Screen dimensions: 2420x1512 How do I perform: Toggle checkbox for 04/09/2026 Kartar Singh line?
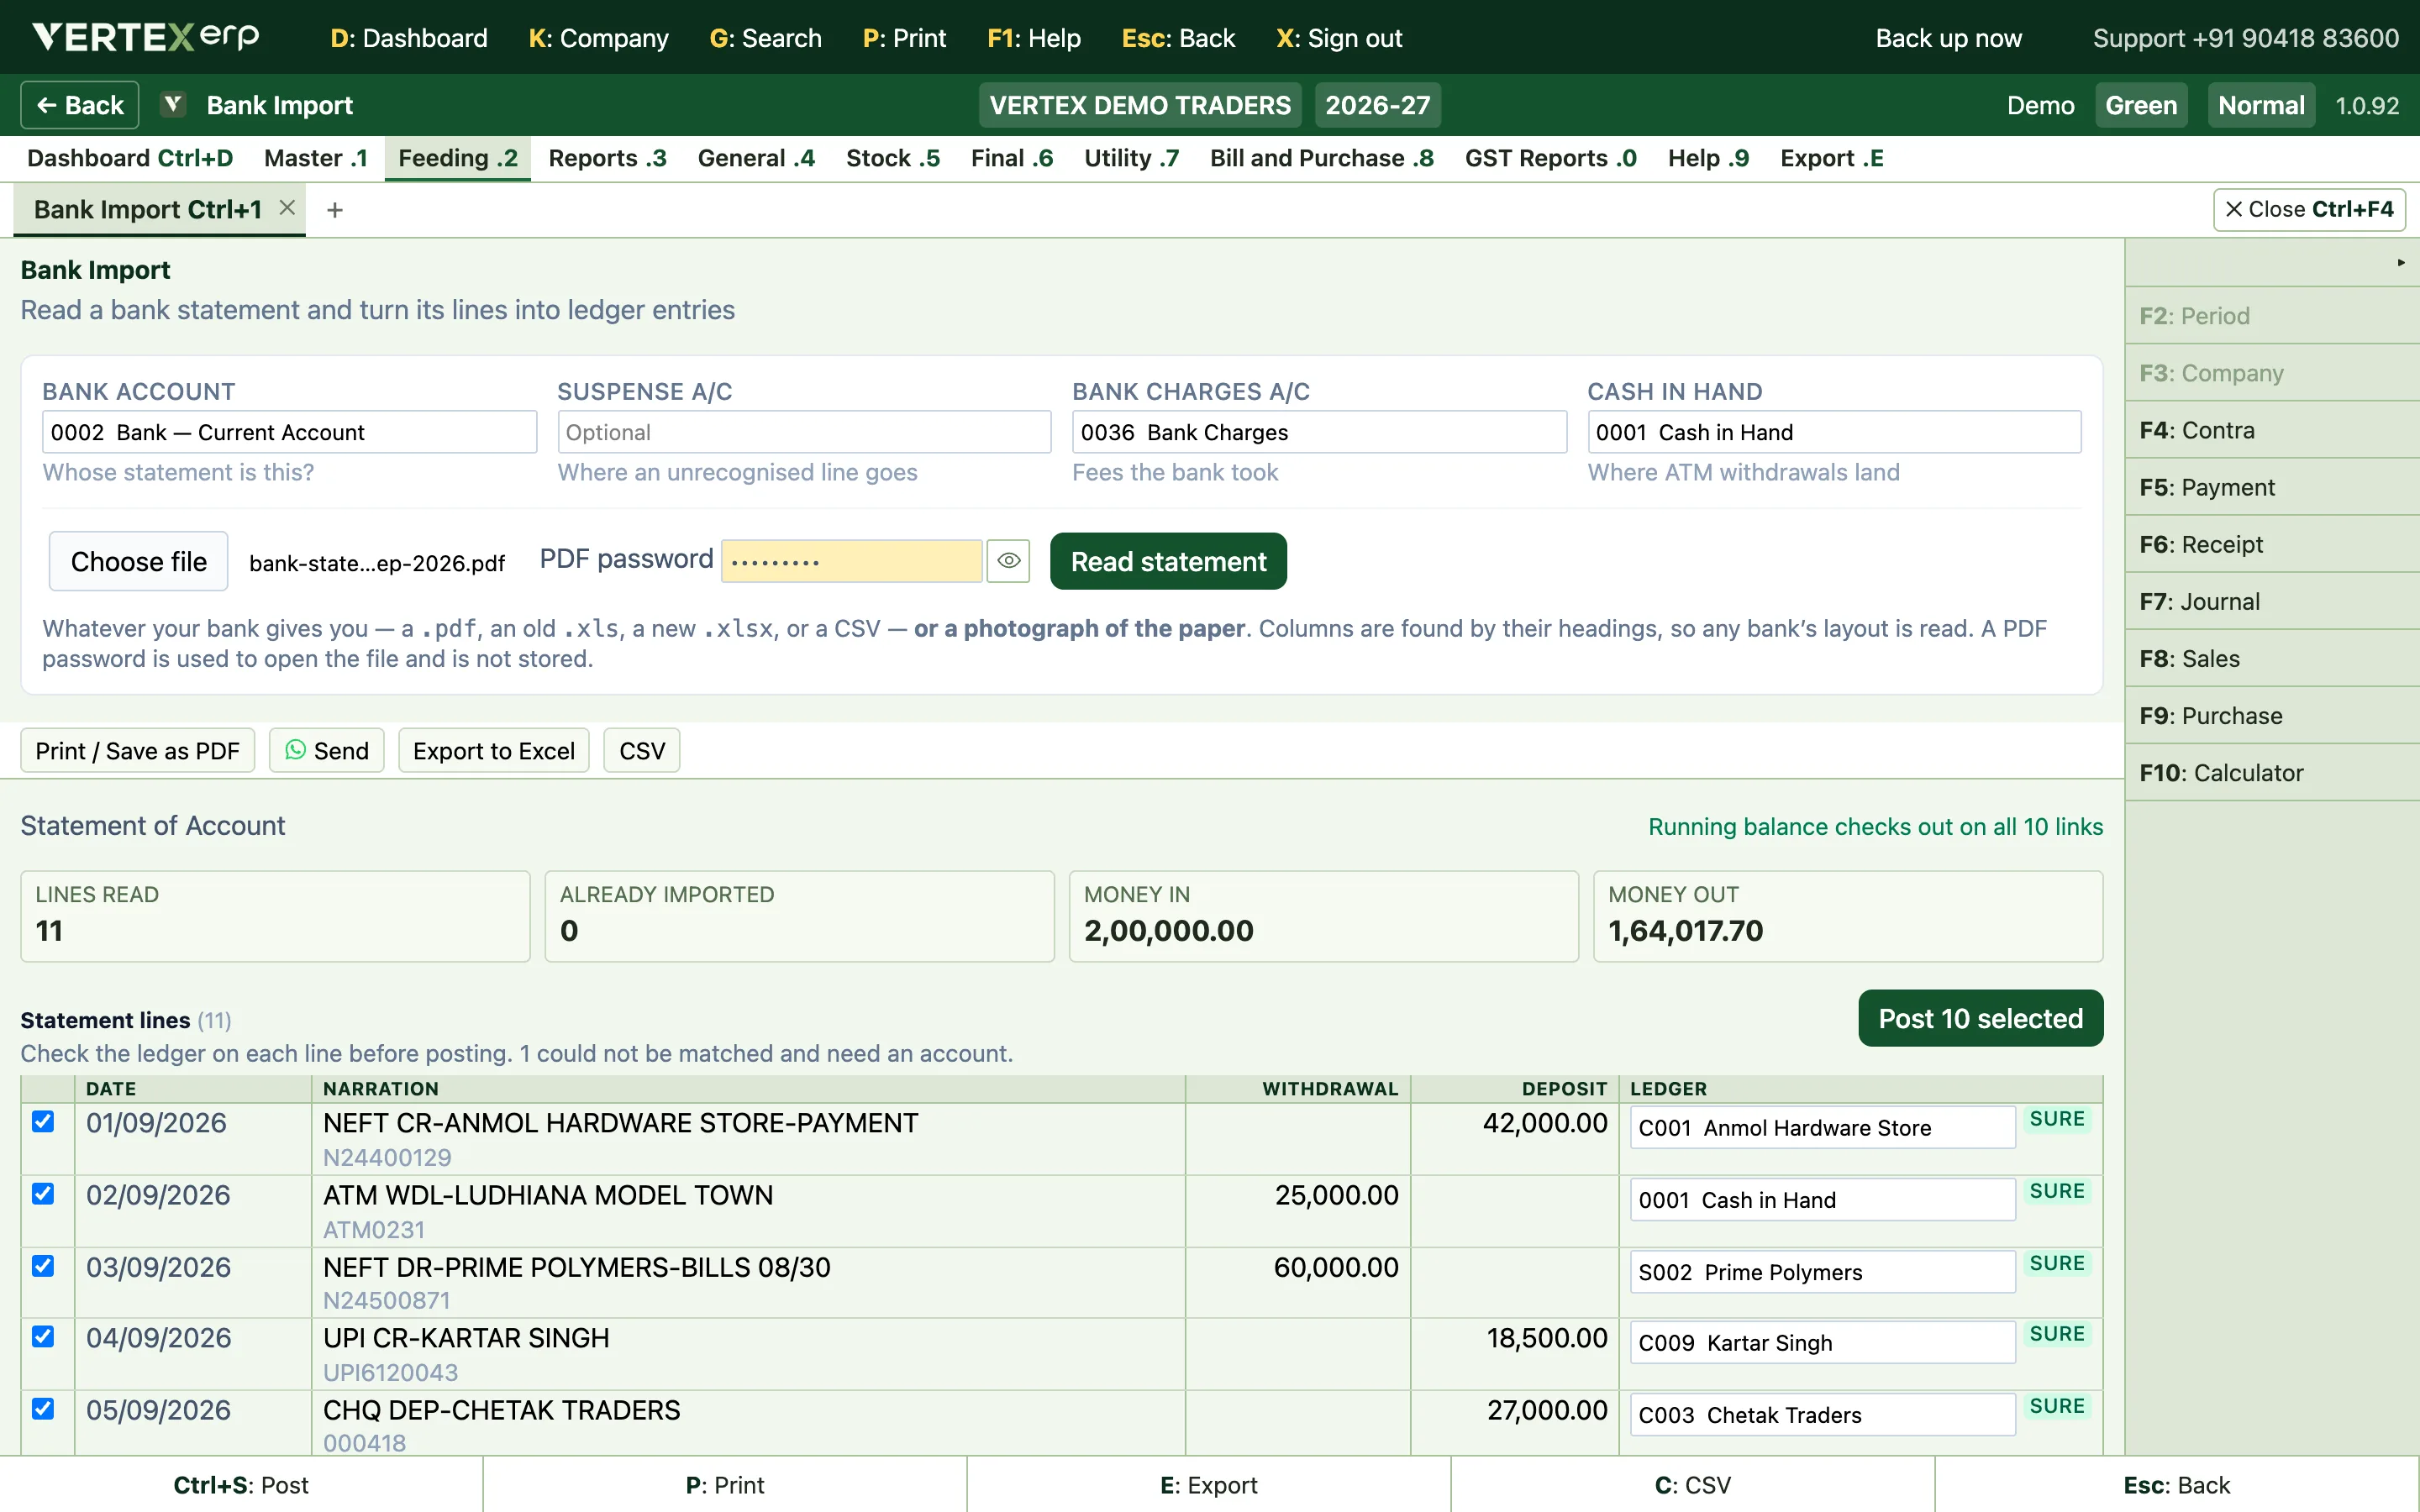click(43, 1336)
